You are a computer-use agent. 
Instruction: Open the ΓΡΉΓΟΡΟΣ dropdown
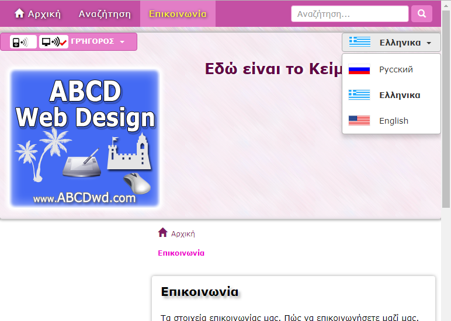98,41
